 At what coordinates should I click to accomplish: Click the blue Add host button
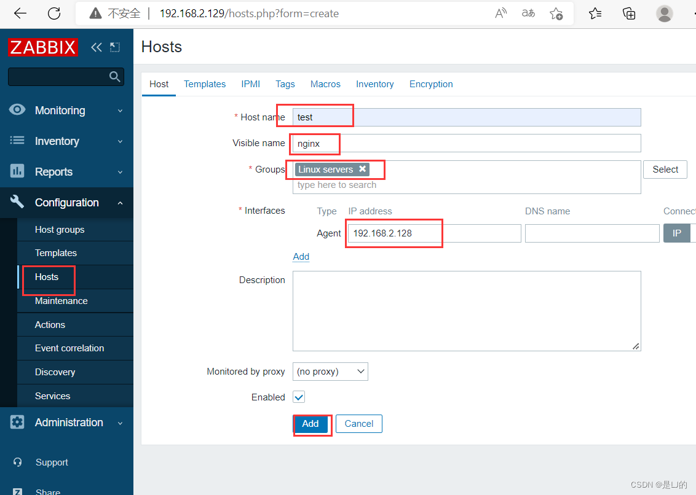coord(310,424)
